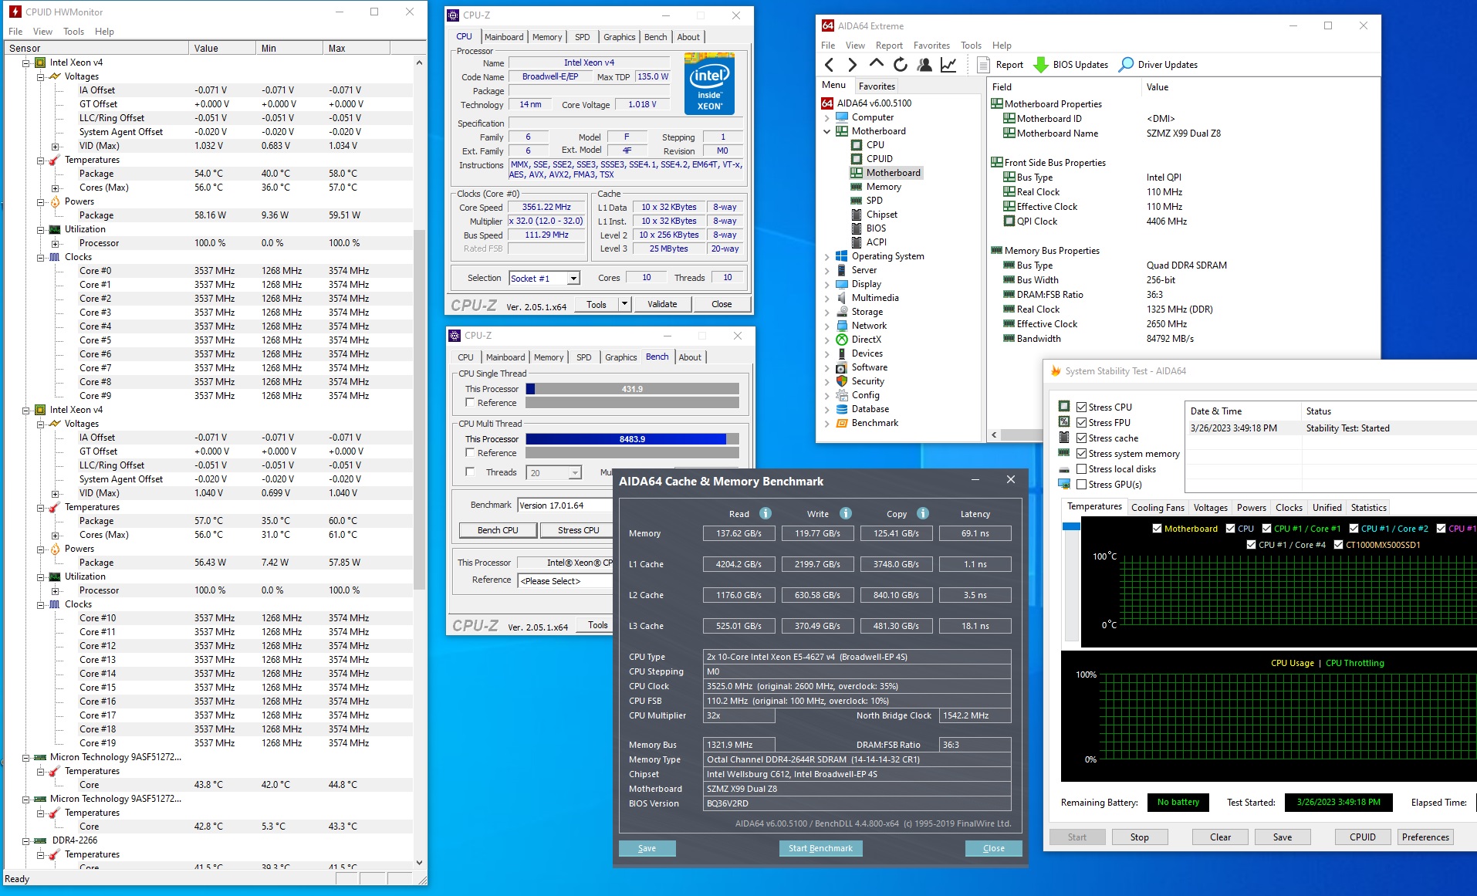
Task: Tick Single Thread Reference checkbox in CPU-Z
Action: (470, 403)
